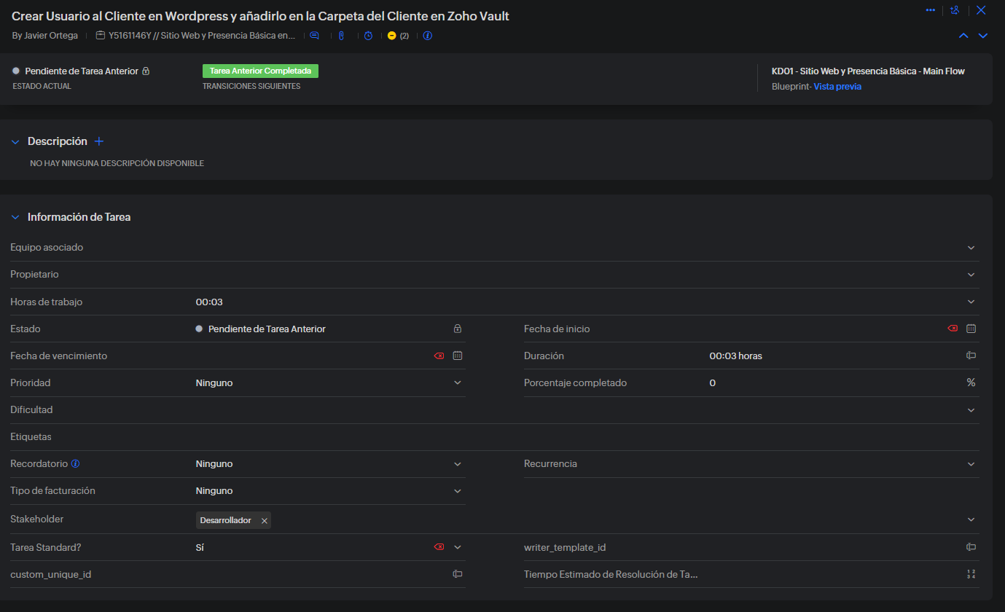Click Tarea Anterior Completada transition button

(x=260, y=71)
